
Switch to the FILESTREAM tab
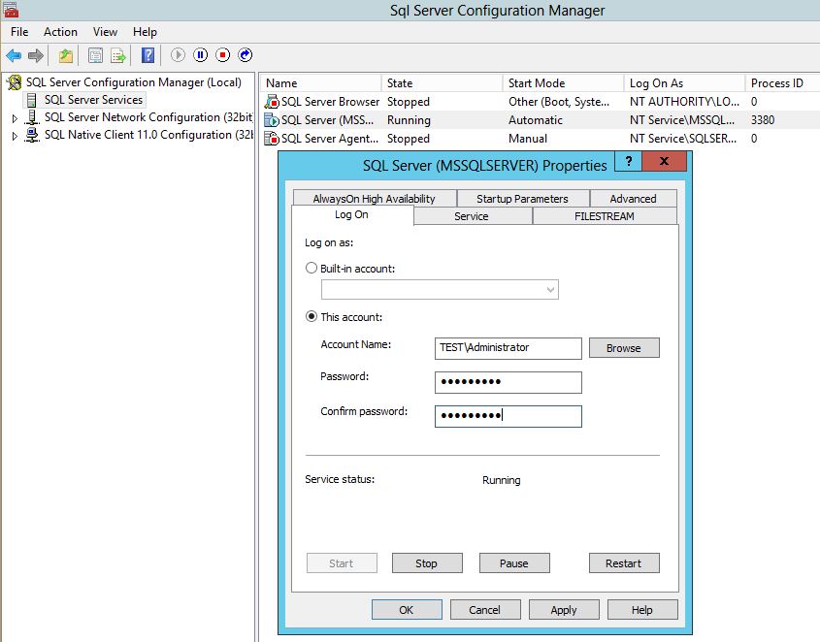pos(604,216)
